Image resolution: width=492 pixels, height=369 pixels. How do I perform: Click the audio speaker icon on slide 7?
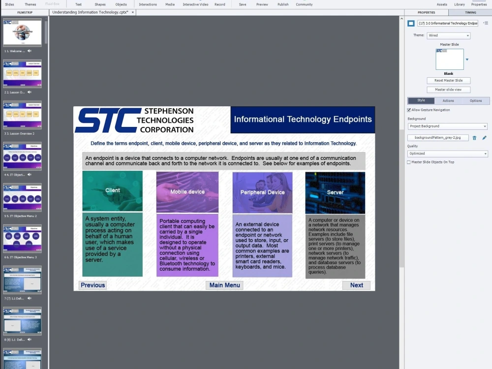[x=30, y=298]
